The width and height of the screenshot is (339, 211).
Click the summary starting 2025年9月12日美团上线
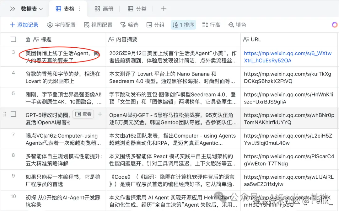pos(173,57)
